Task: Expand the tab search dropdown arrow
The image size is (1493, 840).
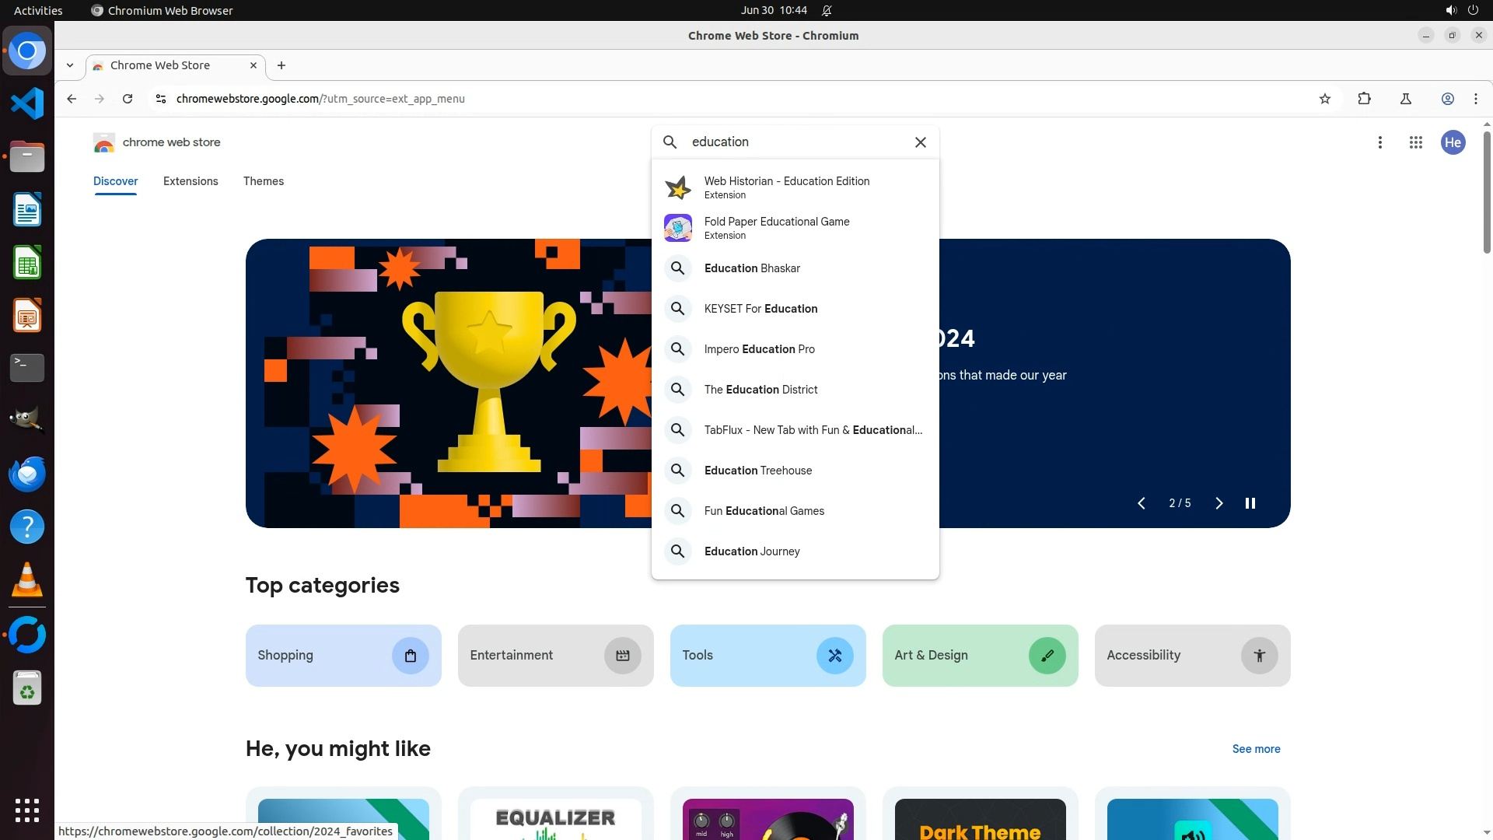Action: tap(70, 65)
